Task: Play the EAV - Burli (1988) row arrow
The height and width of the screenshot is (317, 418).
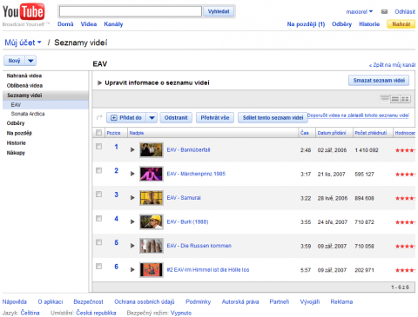Action: [132, 221]
